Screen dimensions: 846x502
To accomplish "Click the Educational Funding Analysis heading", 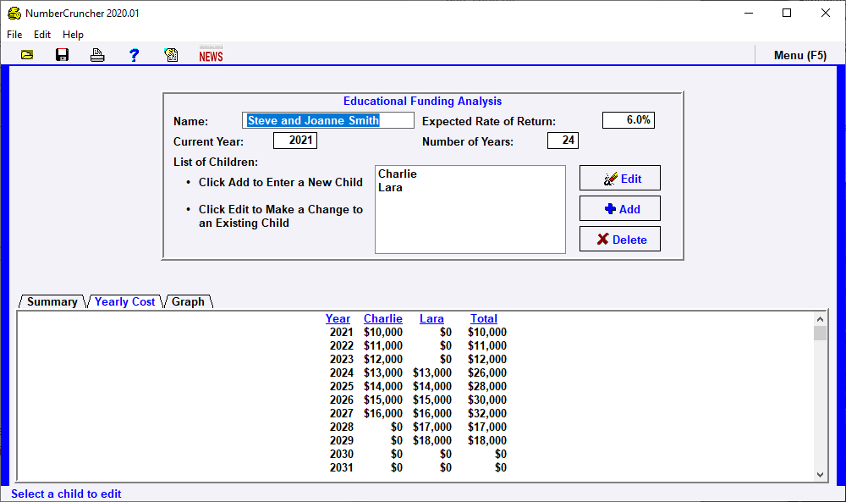I will pos(422,101).
